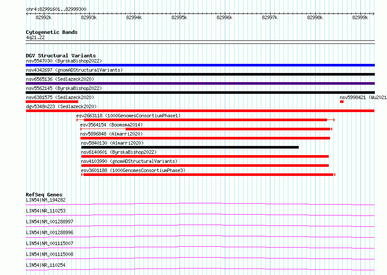
Task: Click the 82993k ruler label
Action: pos(89,17)
